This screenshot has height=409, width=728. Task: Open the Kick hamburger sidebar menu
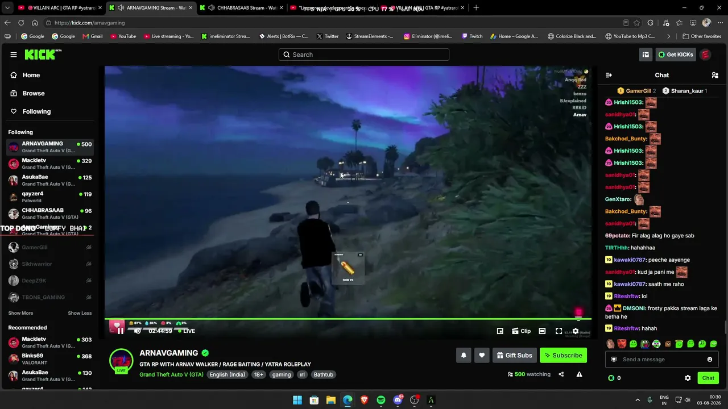pyautogui.click(x=14, y=55)
